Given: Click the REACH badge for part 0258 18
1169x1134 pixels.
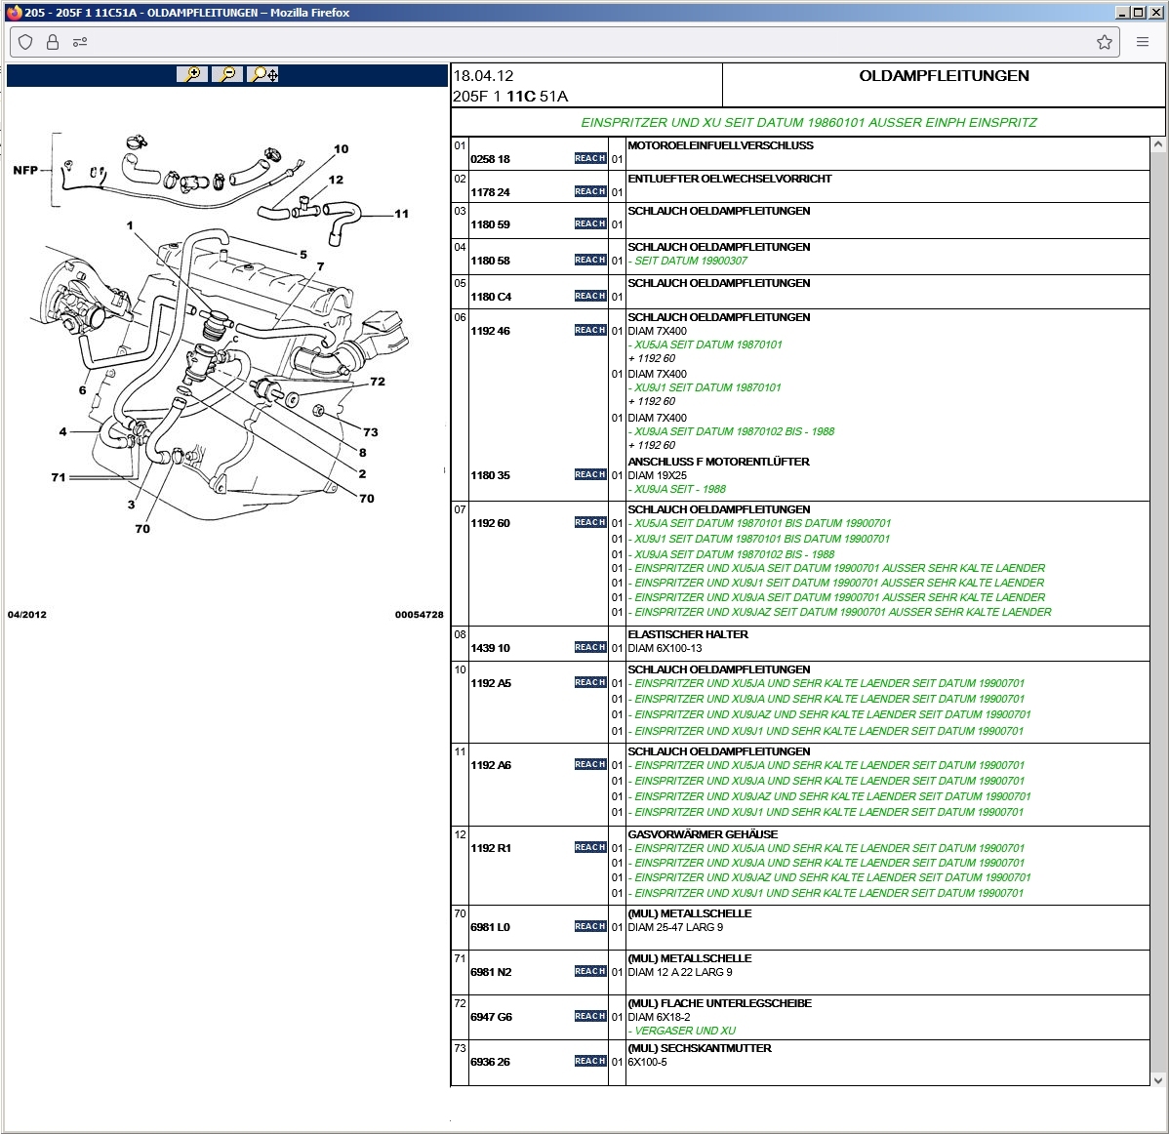Looking at the screenshot, I should (x=589, y=158).
